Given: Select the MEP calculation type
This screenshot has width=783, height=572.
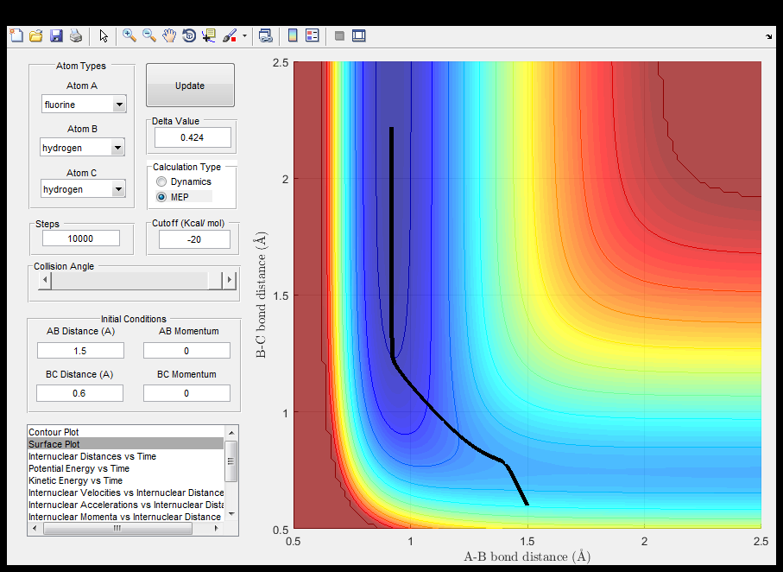Looking at the screenshot, I should [161, 197].
